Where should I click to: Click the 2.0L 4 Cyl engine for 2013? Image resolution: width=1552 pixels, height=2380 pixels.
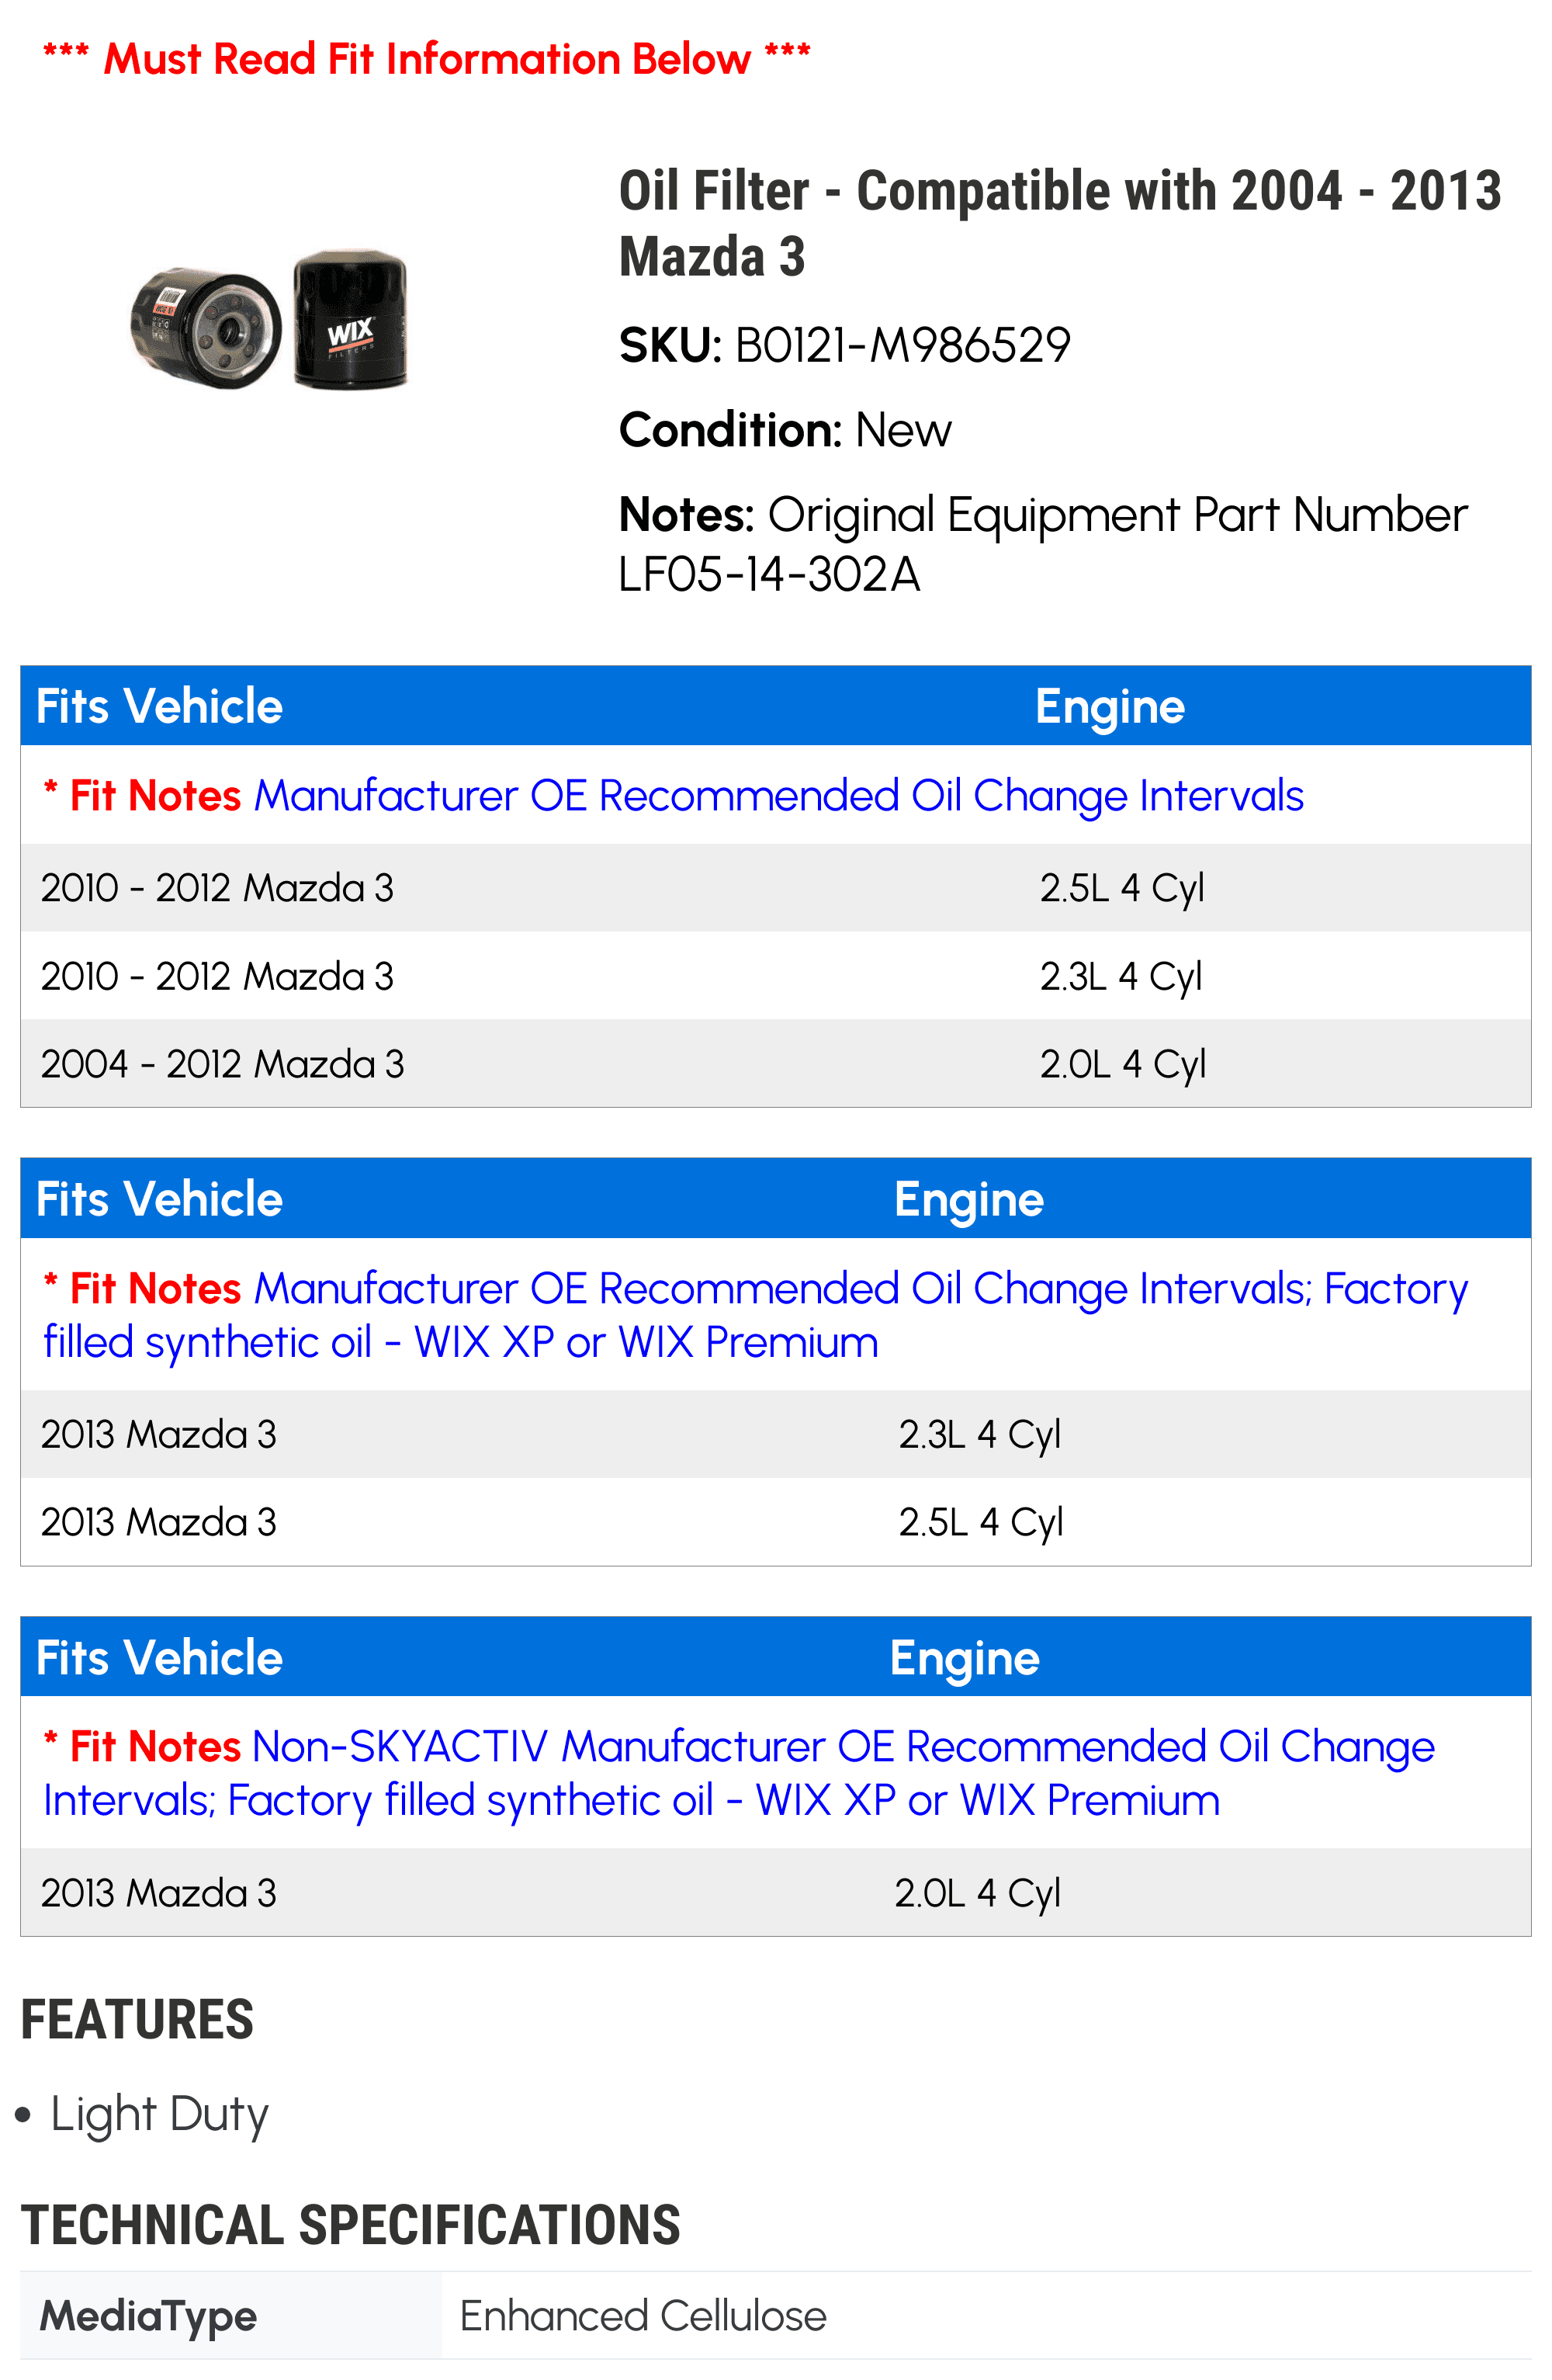(x=977, y=1893)
